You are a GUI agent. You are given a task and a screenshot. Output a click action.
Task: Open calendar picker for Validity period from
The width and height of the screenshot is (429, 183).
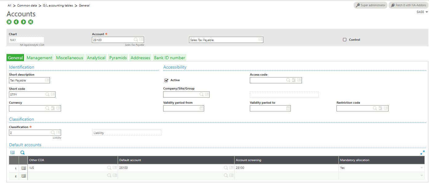tap(201, 108)
